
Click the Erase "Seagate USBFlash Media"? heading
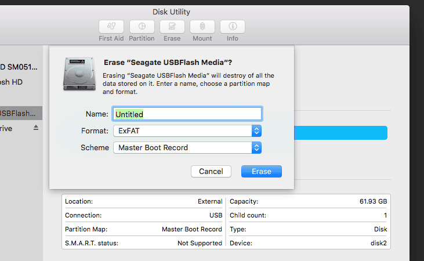[168, 63]
